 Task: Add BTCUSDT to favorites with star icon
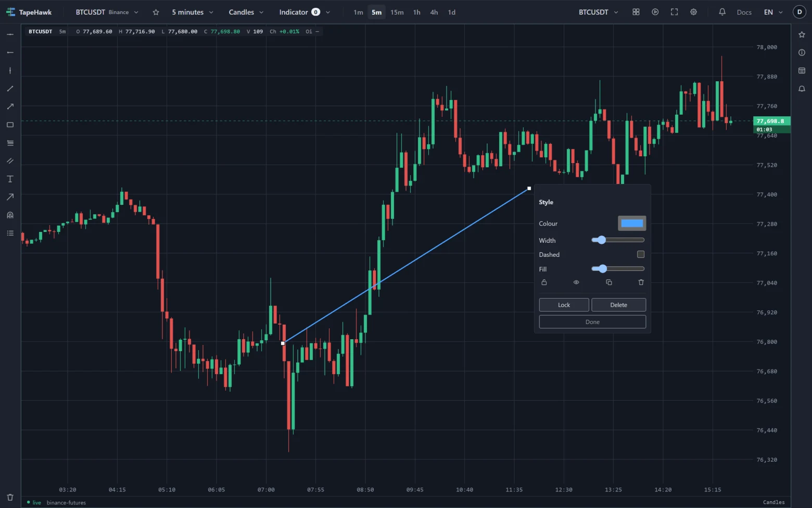pyautogui.click(x=156, y=12)
